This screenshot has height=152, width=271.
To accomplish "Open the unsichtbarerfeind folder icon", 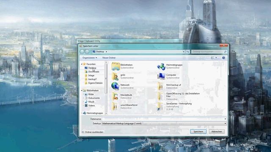I will pyautogui.click(x=114, y=106).
